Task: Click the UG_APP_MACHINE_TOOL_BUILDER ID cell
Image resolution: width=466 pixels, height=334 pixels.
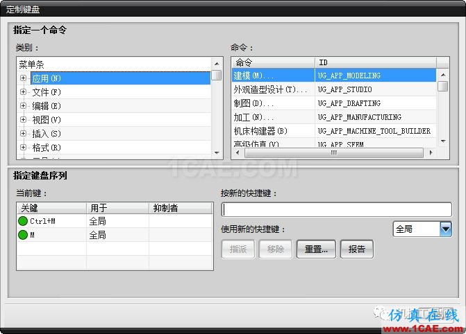Action: (374, 131)
